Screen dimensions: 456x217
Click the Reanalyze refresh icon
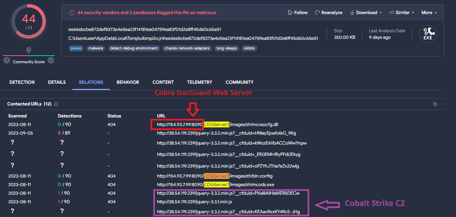tap(317, 12)
